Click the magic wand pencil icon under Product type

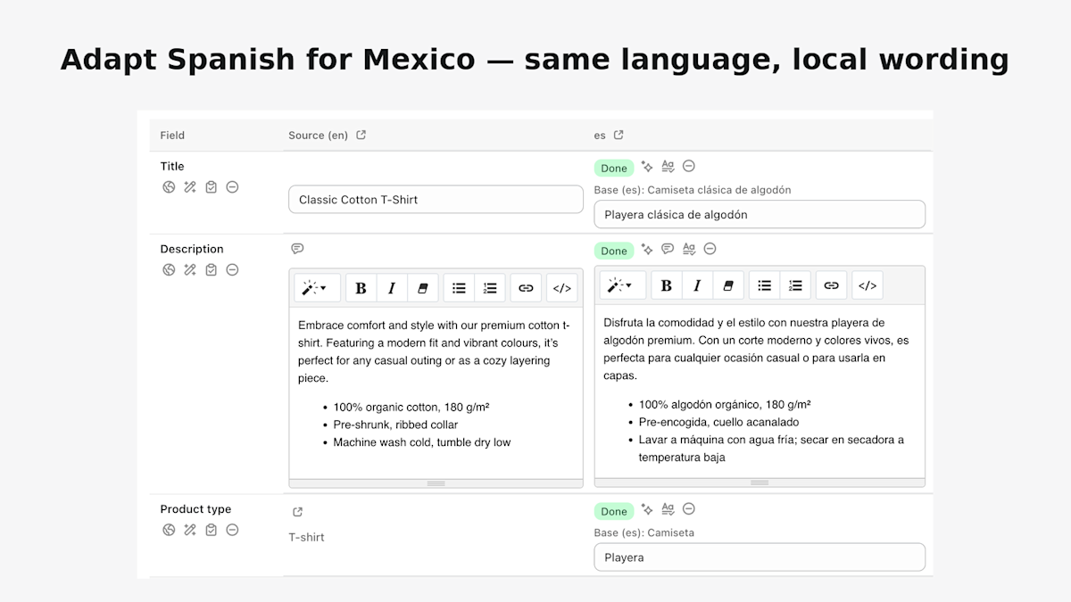pyautogui.click(x=190, y=530)
